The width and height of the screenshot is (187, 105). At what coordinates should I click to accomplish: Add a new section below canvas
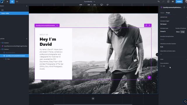(93, 99)
